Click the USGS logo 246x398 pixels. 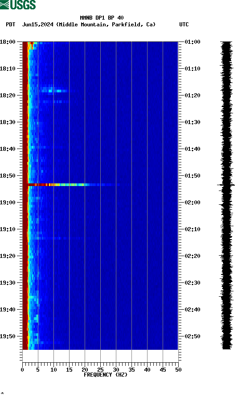tap(18, 4)
